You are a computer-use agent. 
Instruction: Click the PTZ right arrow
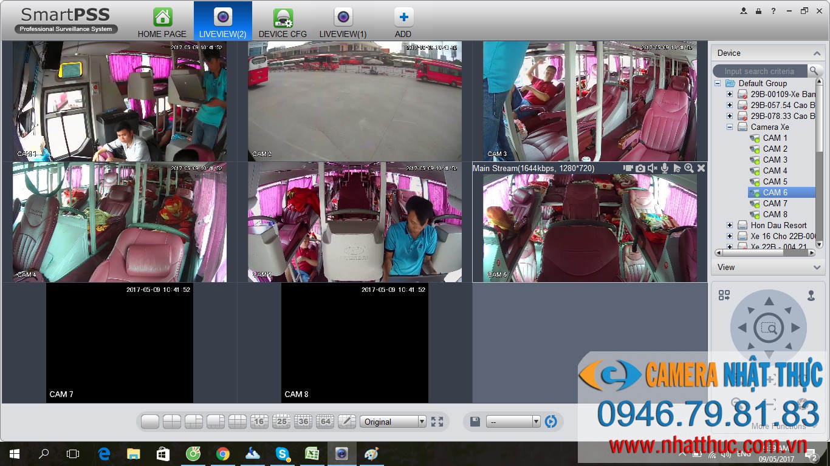point(795,328)
